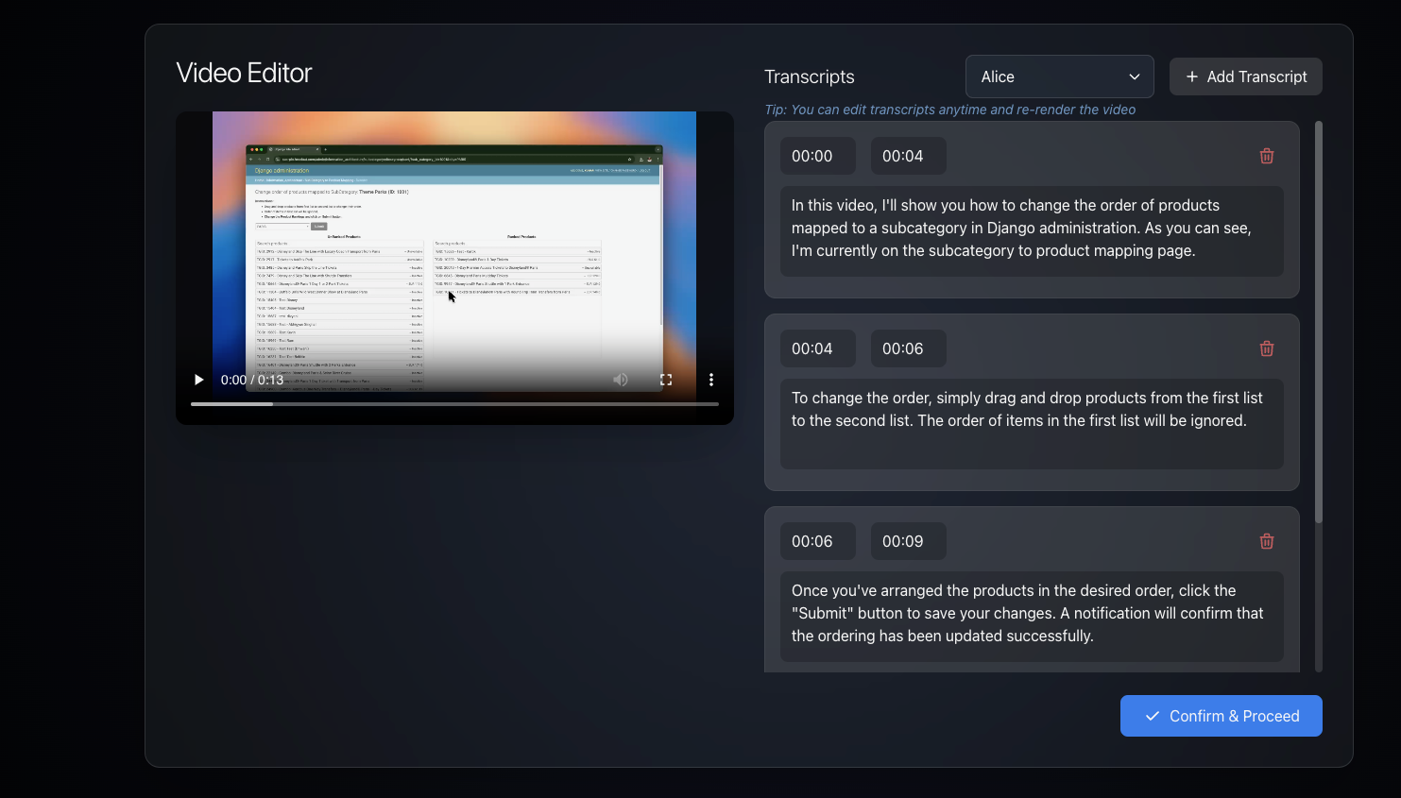Edit the 00:09 end time field
Screen dimensions: 1401x798
909,541
